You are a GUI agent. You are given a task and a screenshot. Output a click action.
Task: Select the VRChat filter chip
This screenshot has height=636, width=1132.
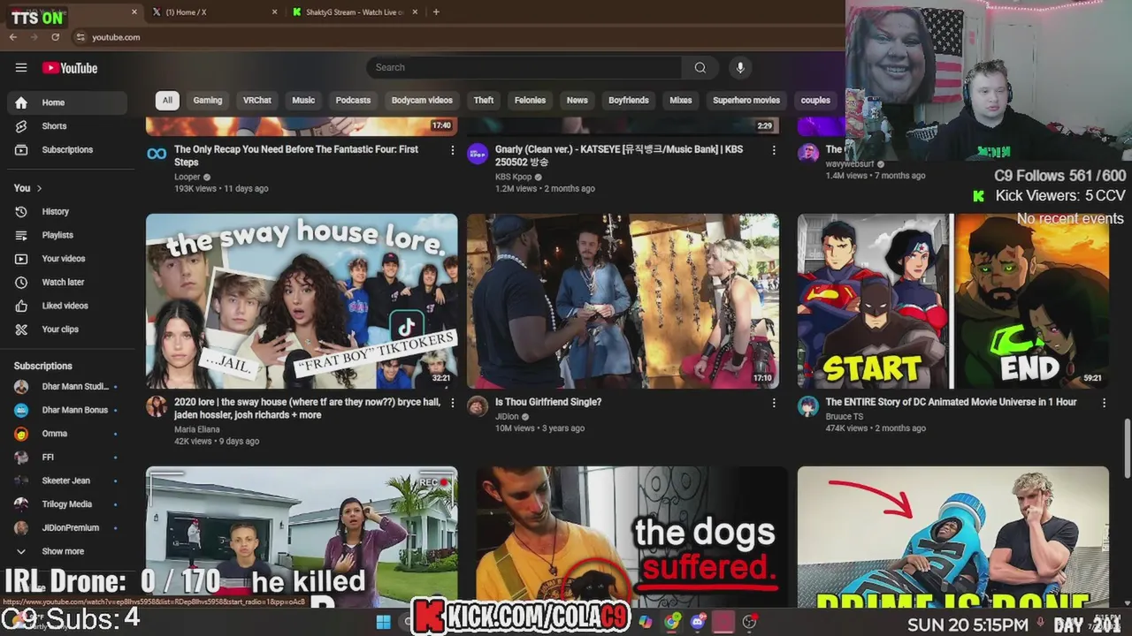tap(257, 100)
